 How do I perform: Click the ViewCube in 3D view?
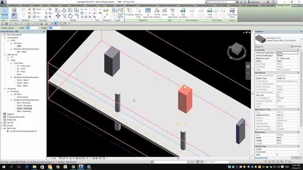[237, 49]
